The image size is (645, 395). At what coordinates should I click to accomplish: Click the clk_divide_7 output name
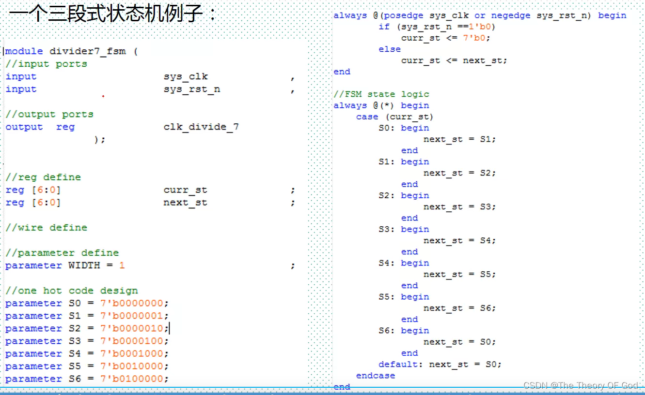point(201,127)
